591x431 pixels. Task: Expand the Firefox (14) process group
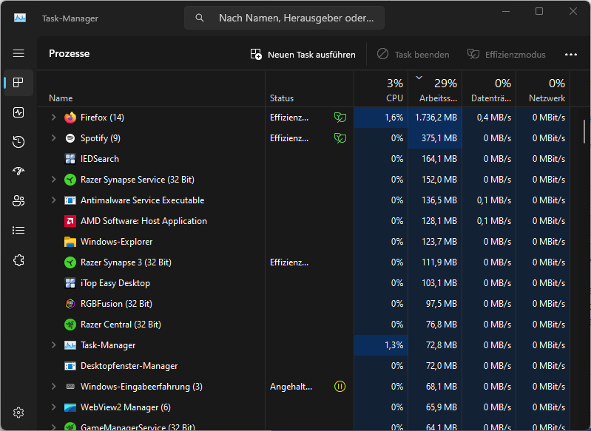point(53,118)
